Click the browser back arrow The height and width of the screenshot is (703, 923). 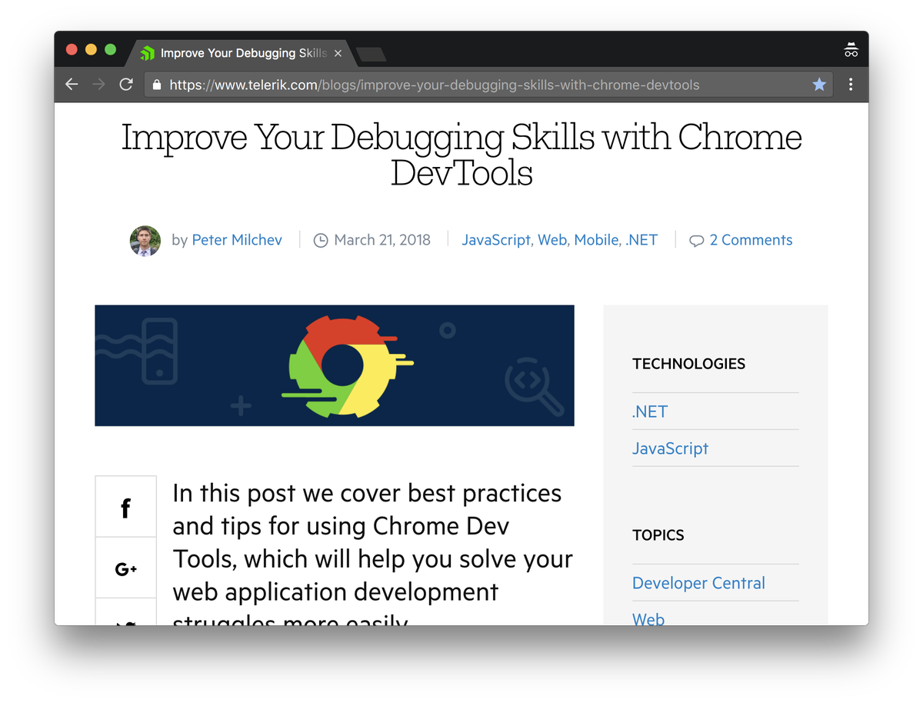coord(72,85)
